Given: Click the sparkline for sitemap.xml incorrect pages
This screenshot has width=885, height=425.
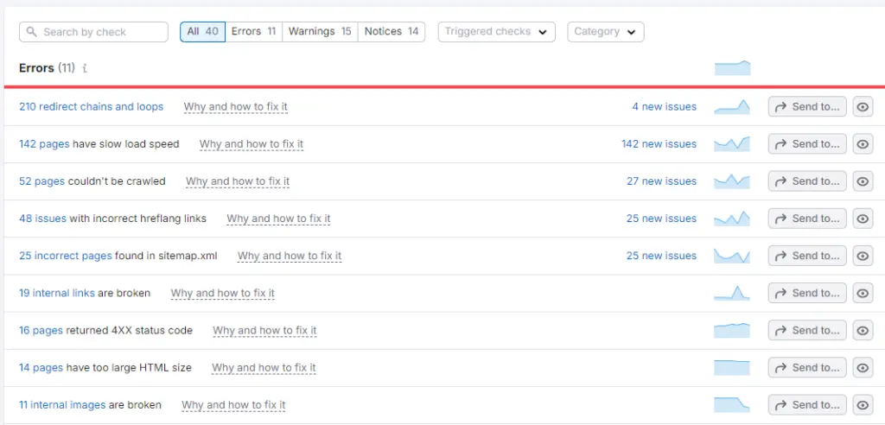Looking at the screenshot, I should click(x=732, y=256).
